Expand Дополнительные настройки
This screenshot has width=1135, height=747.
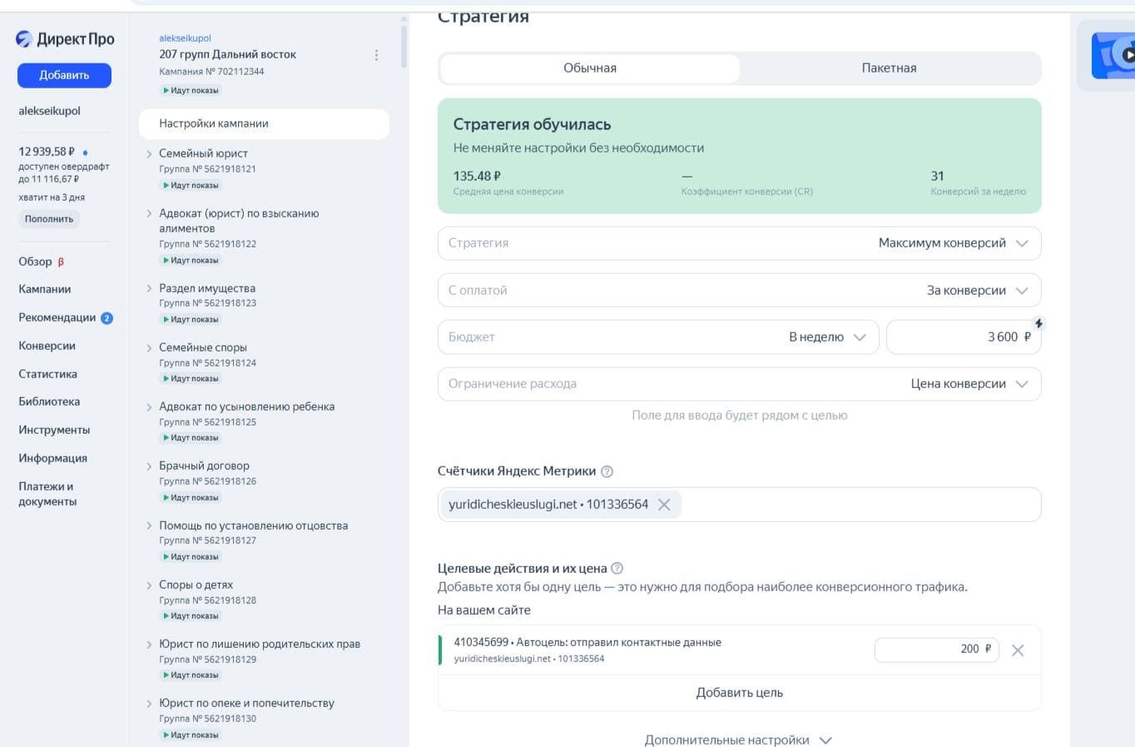tap(738, 740)
